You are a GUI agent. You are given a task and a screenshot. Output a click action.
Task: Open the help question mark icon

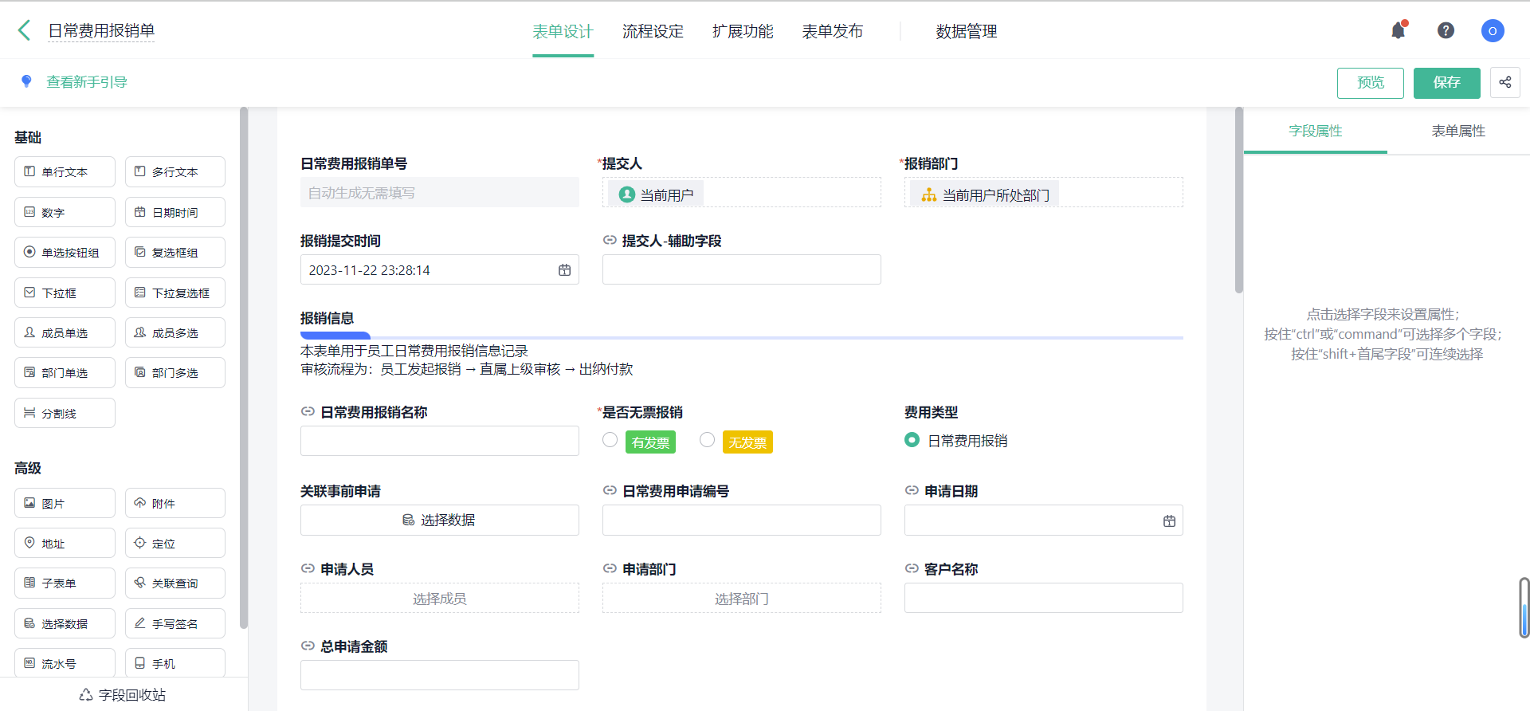click(x=1446, y=31)
